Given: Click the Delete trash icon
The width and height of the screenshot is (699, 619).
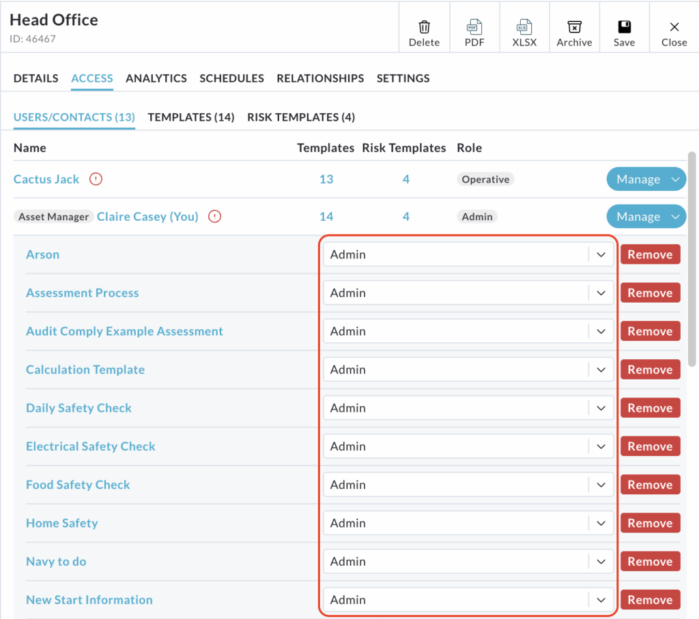Looking at the screenshot, I should [424, 27].
